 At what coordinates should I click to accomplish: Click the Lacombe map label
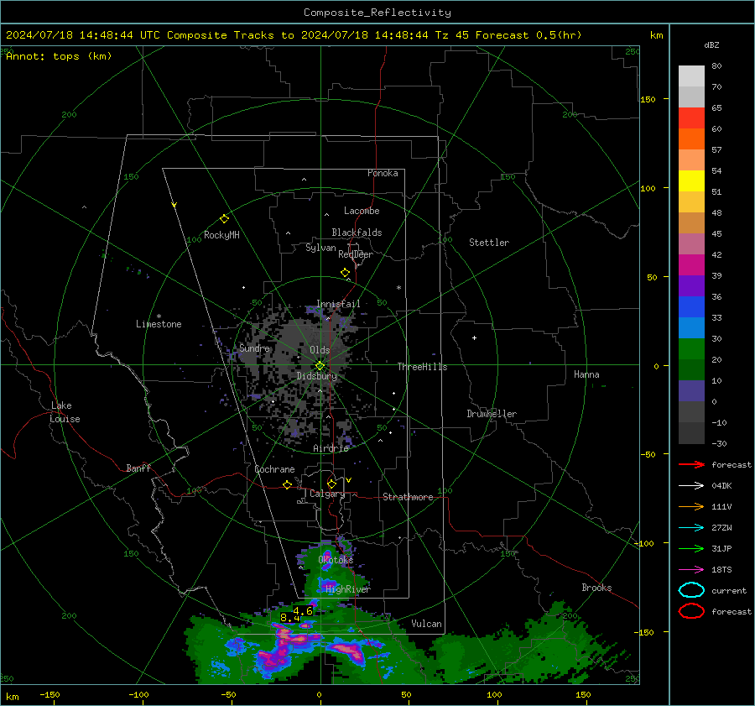click(362, 211)
